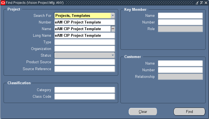The height and width of the screenshot is (119, 209).
Task: Click the Customer Name field
Action: tap(180, 63)
